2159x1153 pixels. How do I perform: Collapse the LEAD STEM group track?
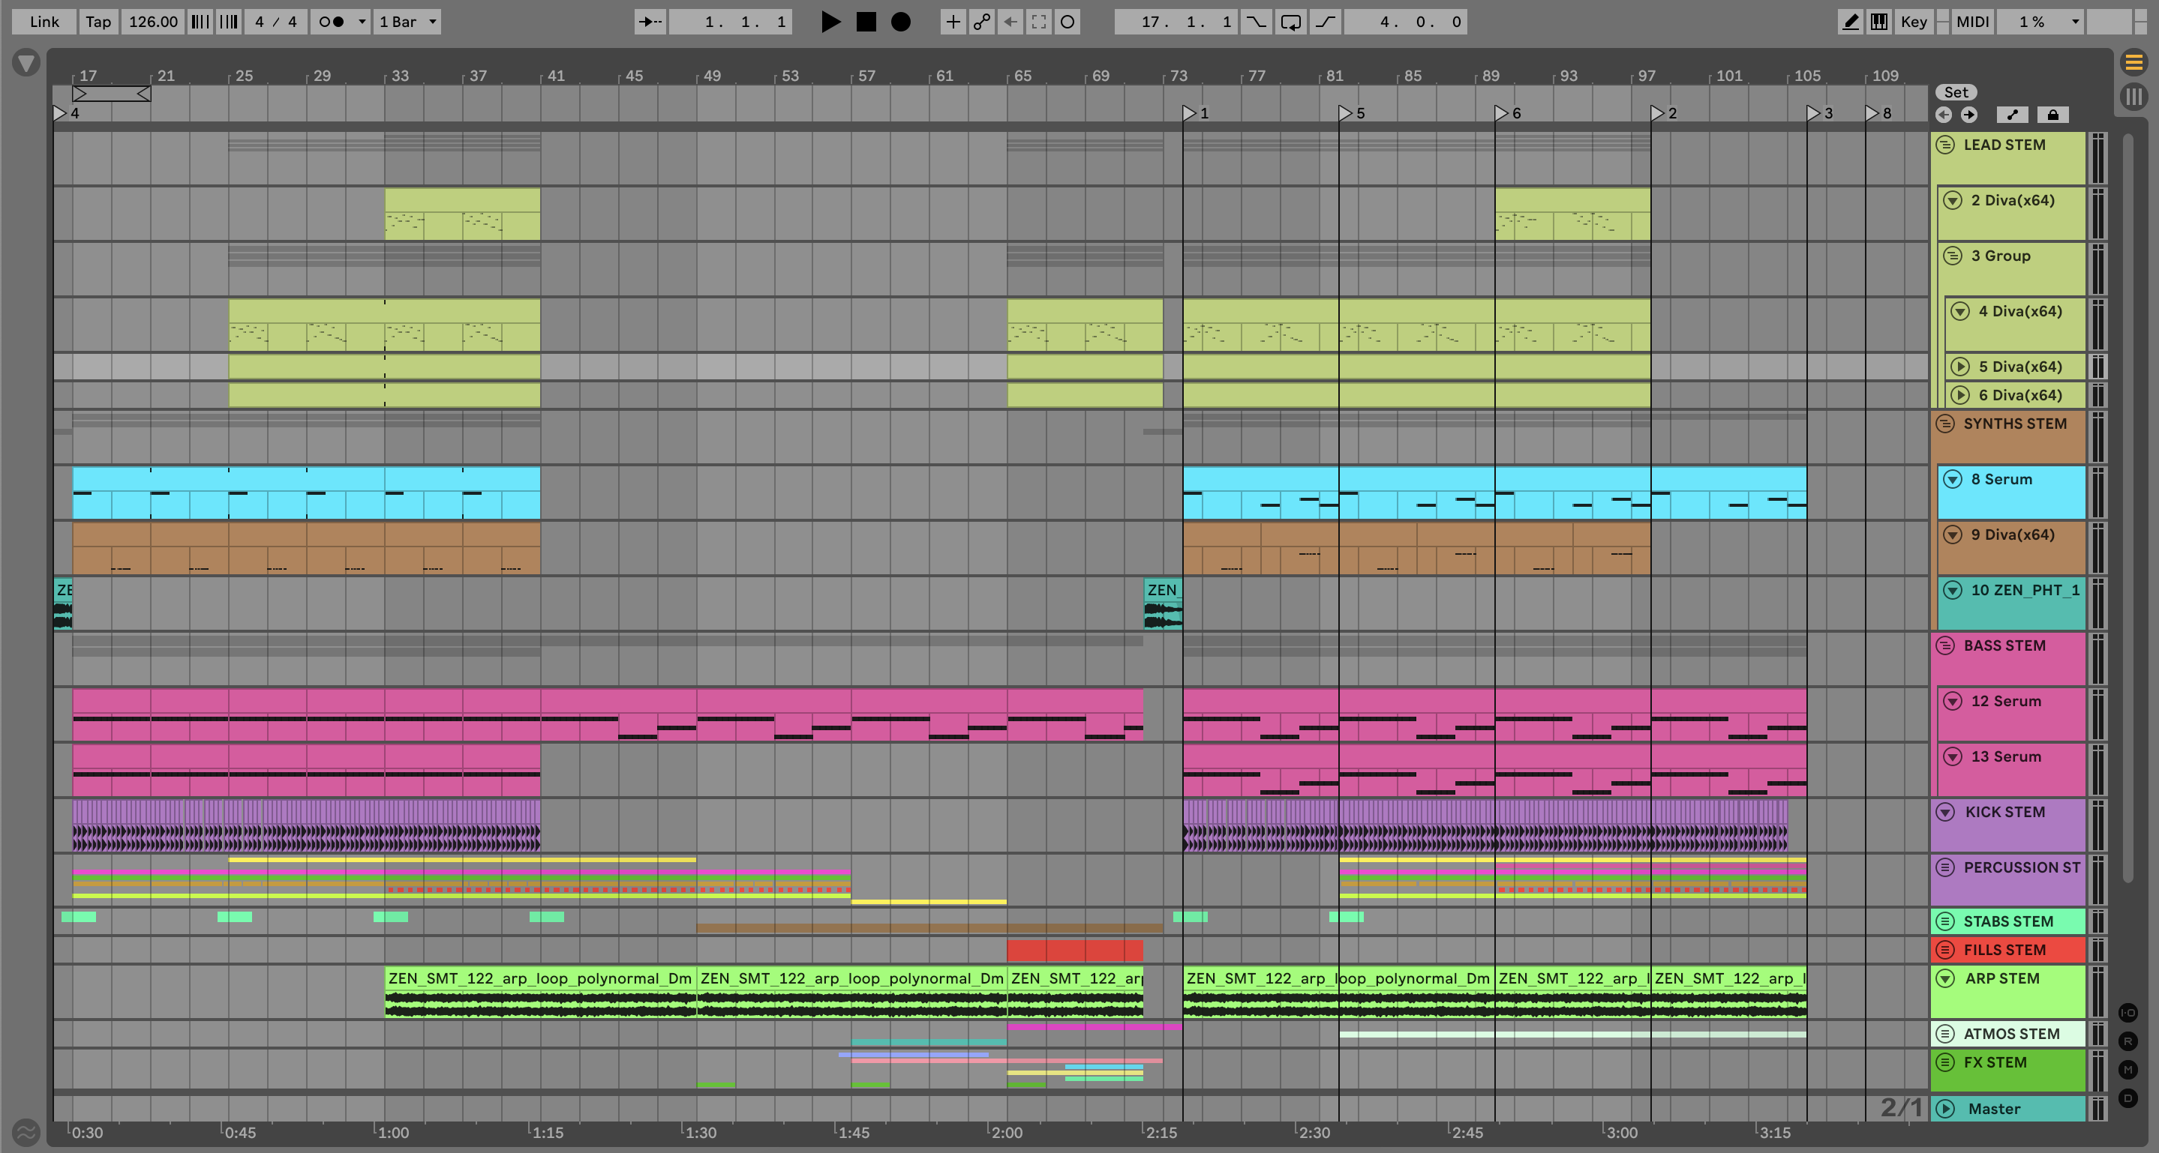1945,145
